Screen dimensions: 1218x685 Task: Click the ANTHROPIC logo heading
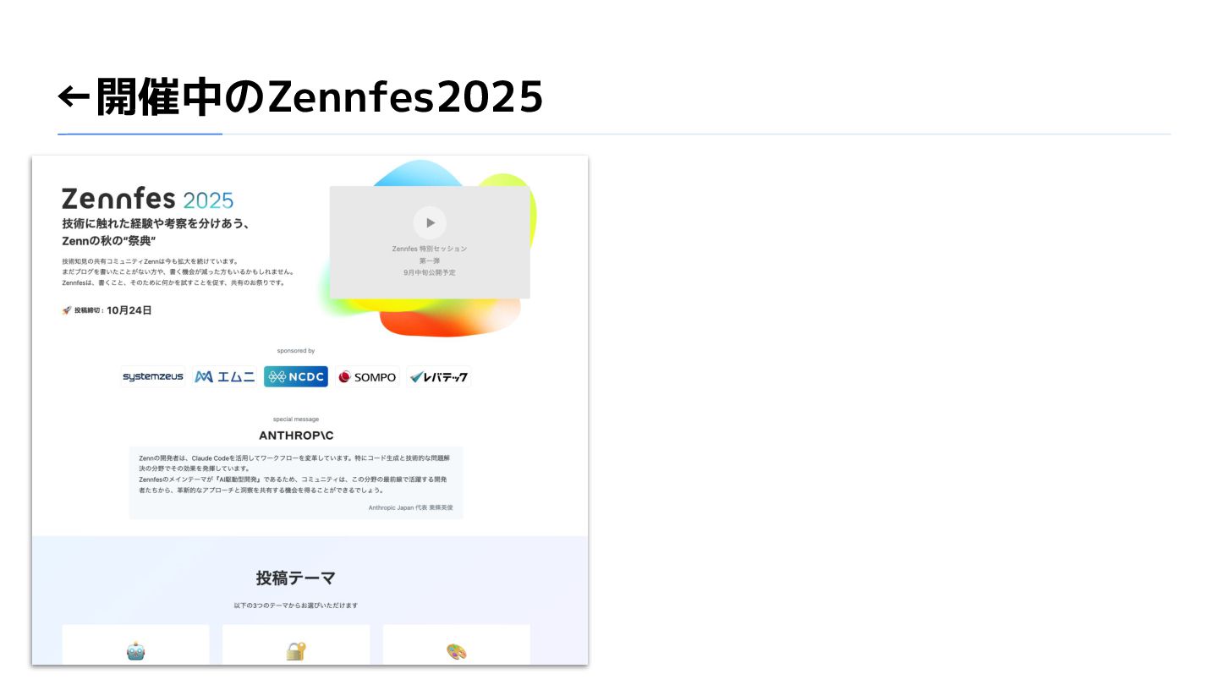click(x=296, y=436)
